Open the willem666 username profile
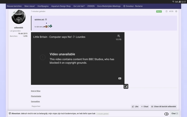This screenshot has width=187, height=117. 19,27
